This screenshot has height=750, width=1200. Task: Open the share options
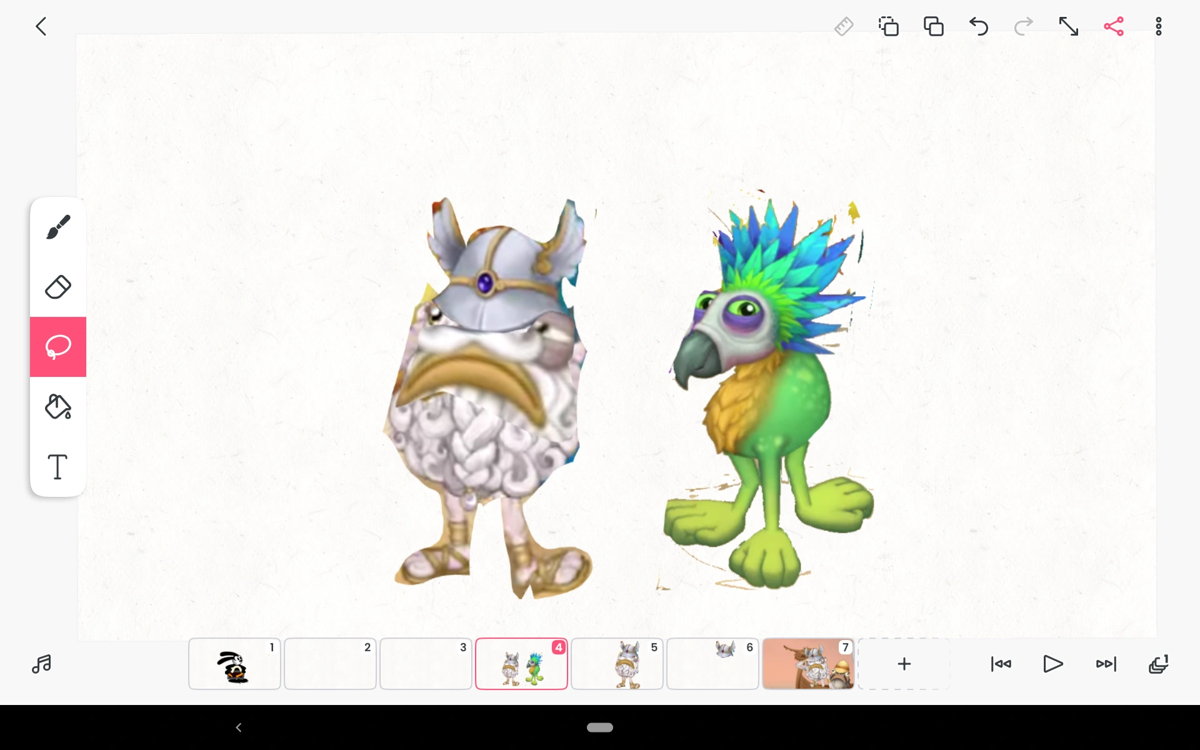[1115, 26]
